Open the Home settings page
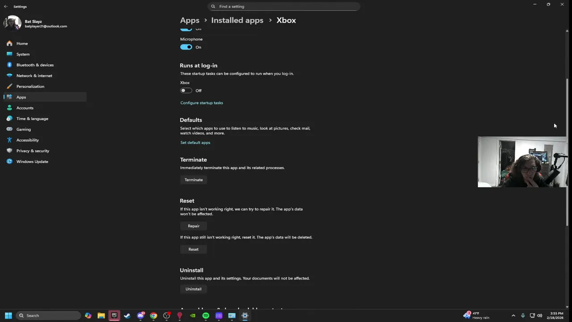The image size is (572, 322). 45,43
